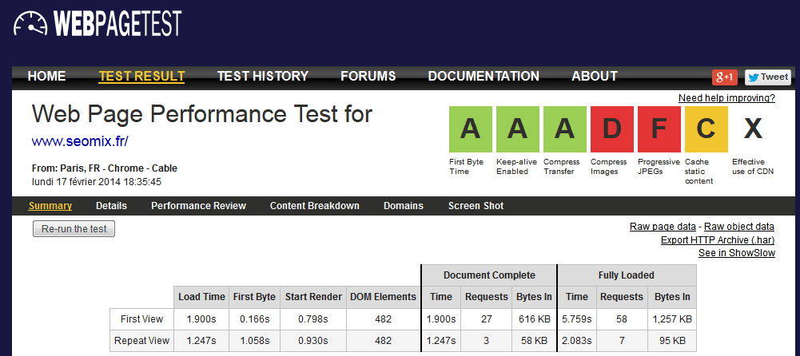Open the Compress Images grade D
This screenshot has width=800, height=356.
click(611, 129)
